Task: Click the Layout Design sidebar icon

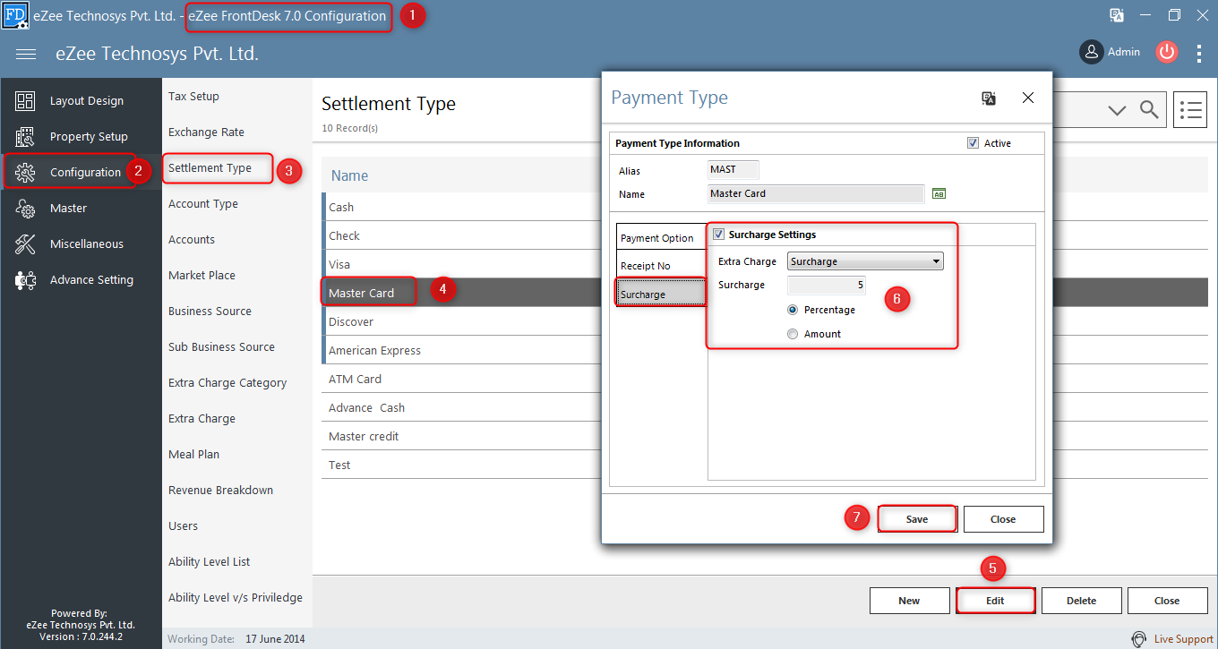Action: tap(25, 101)
